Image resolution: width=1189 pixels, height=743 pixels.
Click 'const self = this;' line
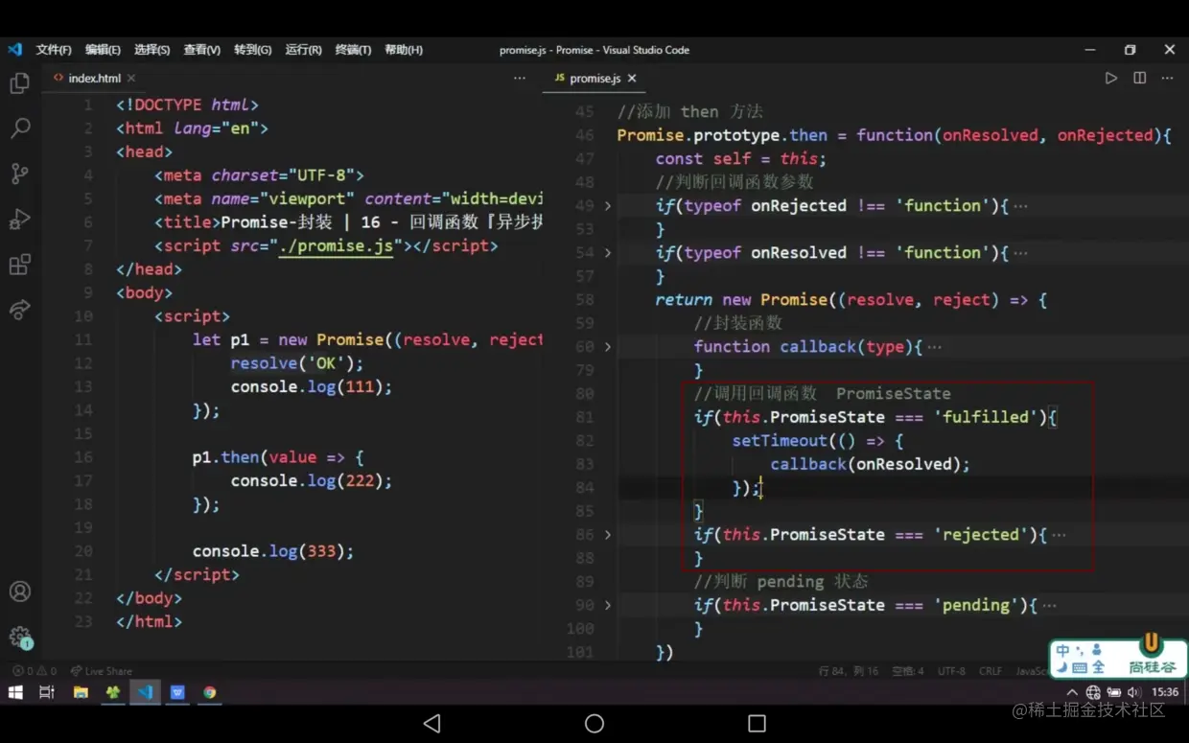740,159
